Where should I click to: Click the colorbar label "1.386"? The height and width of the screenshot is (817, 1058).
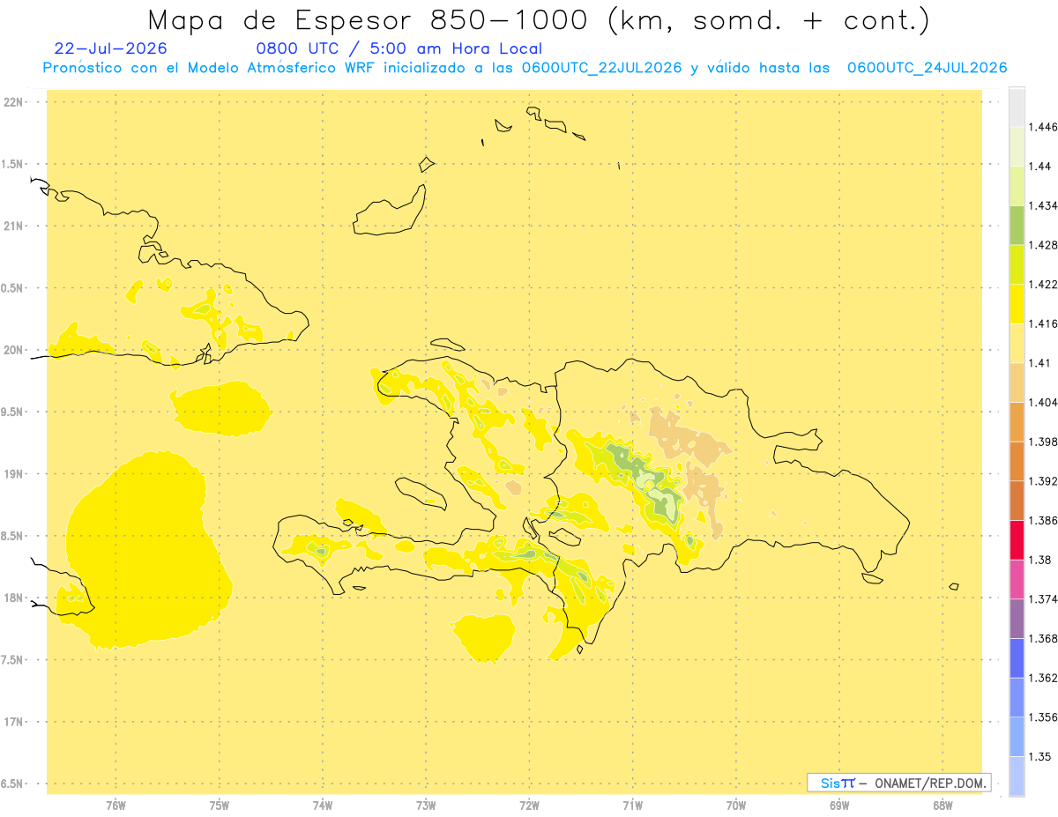(x=1042, y=520)
